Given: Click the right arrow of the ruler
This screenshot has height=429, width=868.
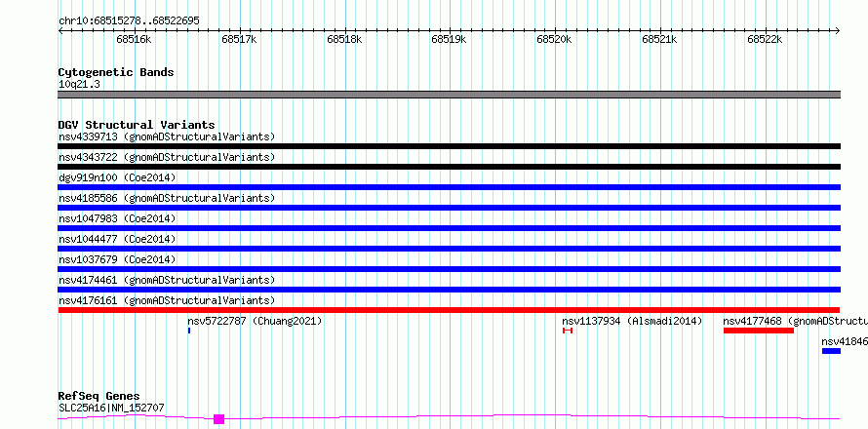Looking at the screenshot, I should [838, 31].
